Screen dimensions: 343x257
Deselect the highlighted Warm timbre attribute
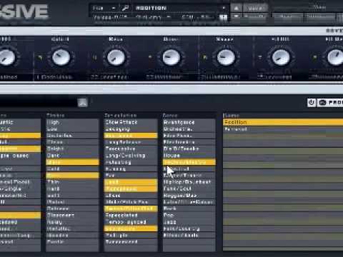click(x=72, y=162)
